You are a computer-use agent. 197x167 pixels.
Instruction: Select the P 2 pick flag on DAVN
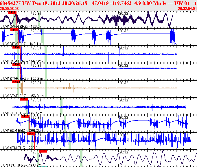click(12, 12)
